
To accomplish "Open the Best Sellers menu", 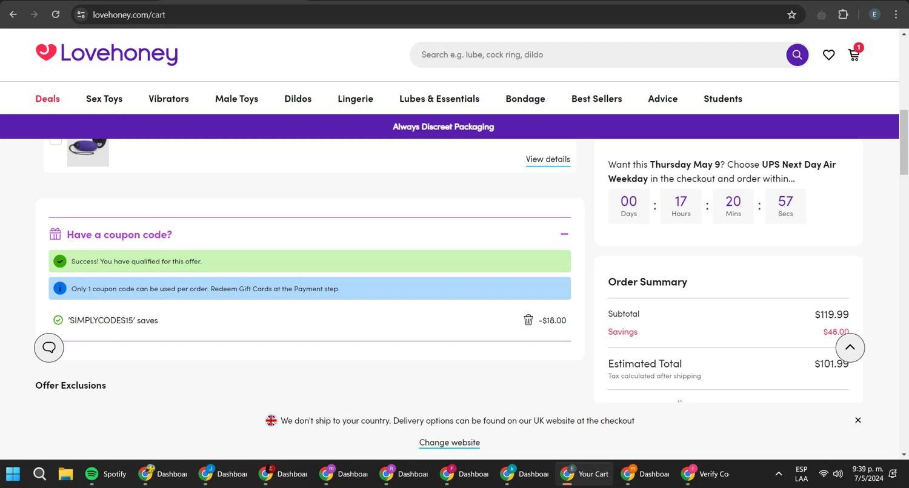I will pyautogui.click(x=596, y=98).
